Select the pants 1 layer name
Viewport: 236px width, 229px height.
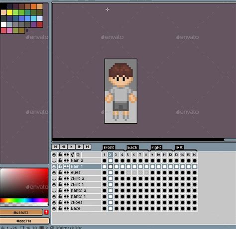tap(78, 196)
